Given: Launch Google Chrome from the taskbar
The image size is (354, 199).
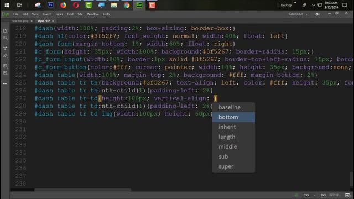Looking at the screenshot, I should (x=127, y=5).
